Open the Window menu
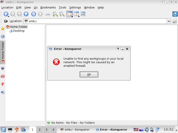This screenshot has height=133, width=178. click(89, 7)
